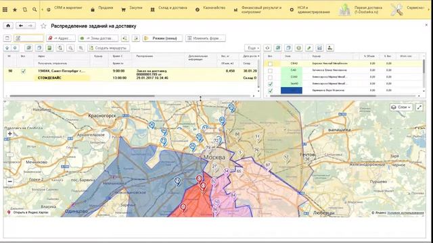Click the Зоны доставки toolbar button

98,38
